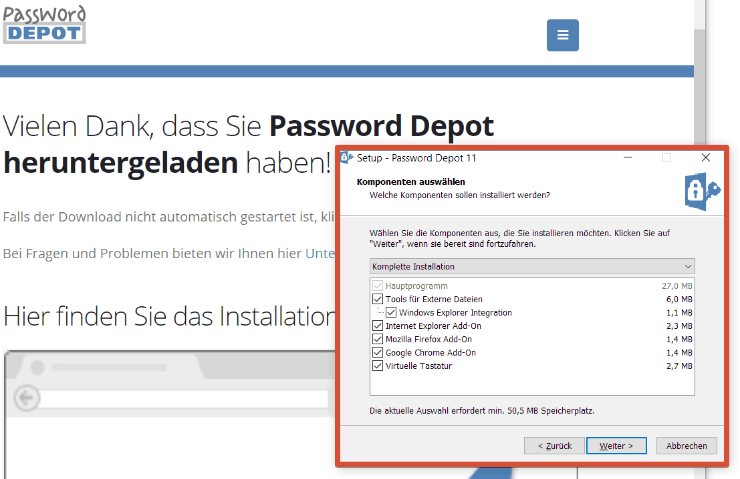Click the address bar in browser illustration
Image resolution: width=740 pixels, height=479 pixels.
184,398
